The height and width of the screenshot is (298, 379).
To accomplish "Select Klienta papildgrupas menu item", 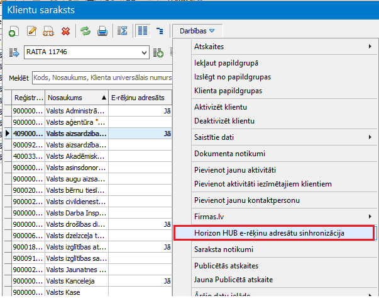I will (283, 91).
